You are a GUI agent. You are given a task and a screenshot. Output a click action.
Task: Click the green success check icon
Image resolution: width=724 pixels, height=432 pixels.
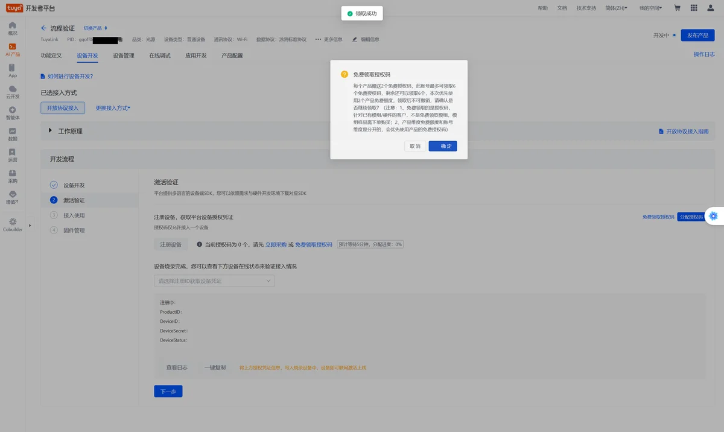click(350, 13)
